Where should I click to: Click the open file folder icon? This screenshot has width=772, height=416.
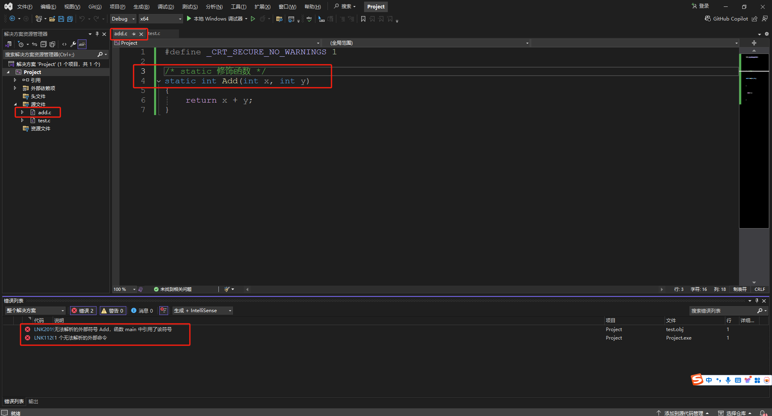[x=52, y=19]
